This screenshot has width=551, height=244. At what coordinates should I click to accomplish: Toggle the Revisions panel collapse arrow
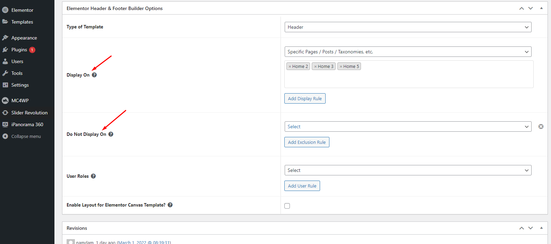(x=541, y=228)
